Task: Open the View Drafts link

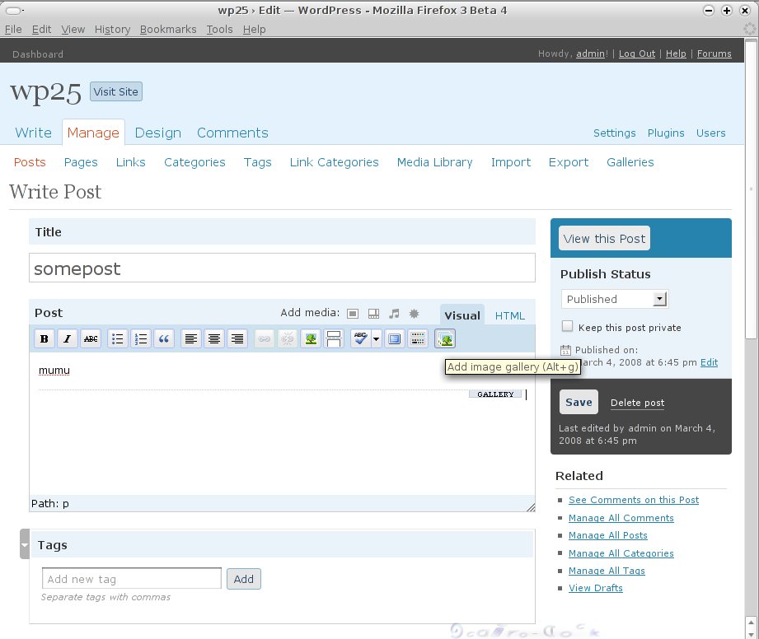Action: tap(595, 588)
